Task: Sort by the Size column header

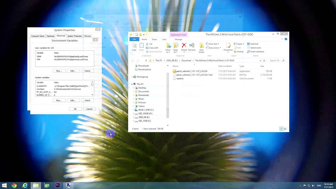Action: click(x=262, y=66)
